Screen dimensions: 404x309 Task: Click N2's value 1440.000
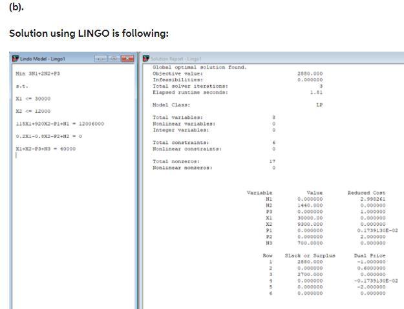(310, 205)
